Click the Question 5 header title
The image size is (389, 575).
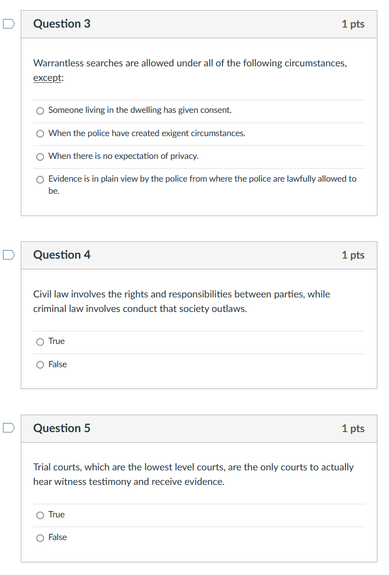(62, 428)
